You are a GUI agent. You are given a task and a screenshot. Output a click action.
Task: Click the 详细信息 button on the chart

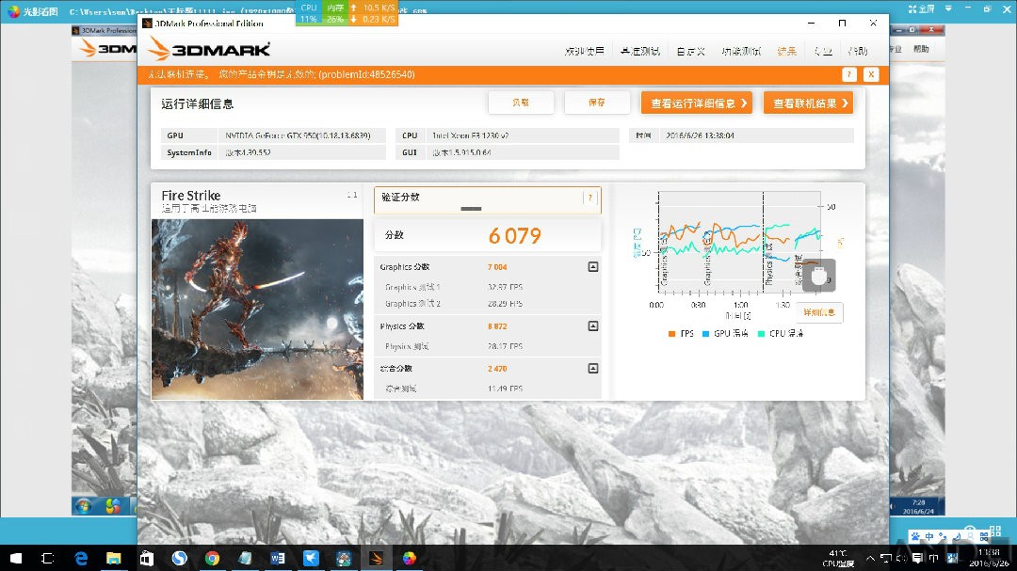tap(818, 312)
